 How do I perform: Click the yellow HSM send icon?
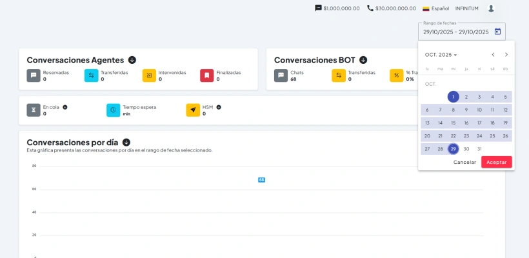point(193,110)
